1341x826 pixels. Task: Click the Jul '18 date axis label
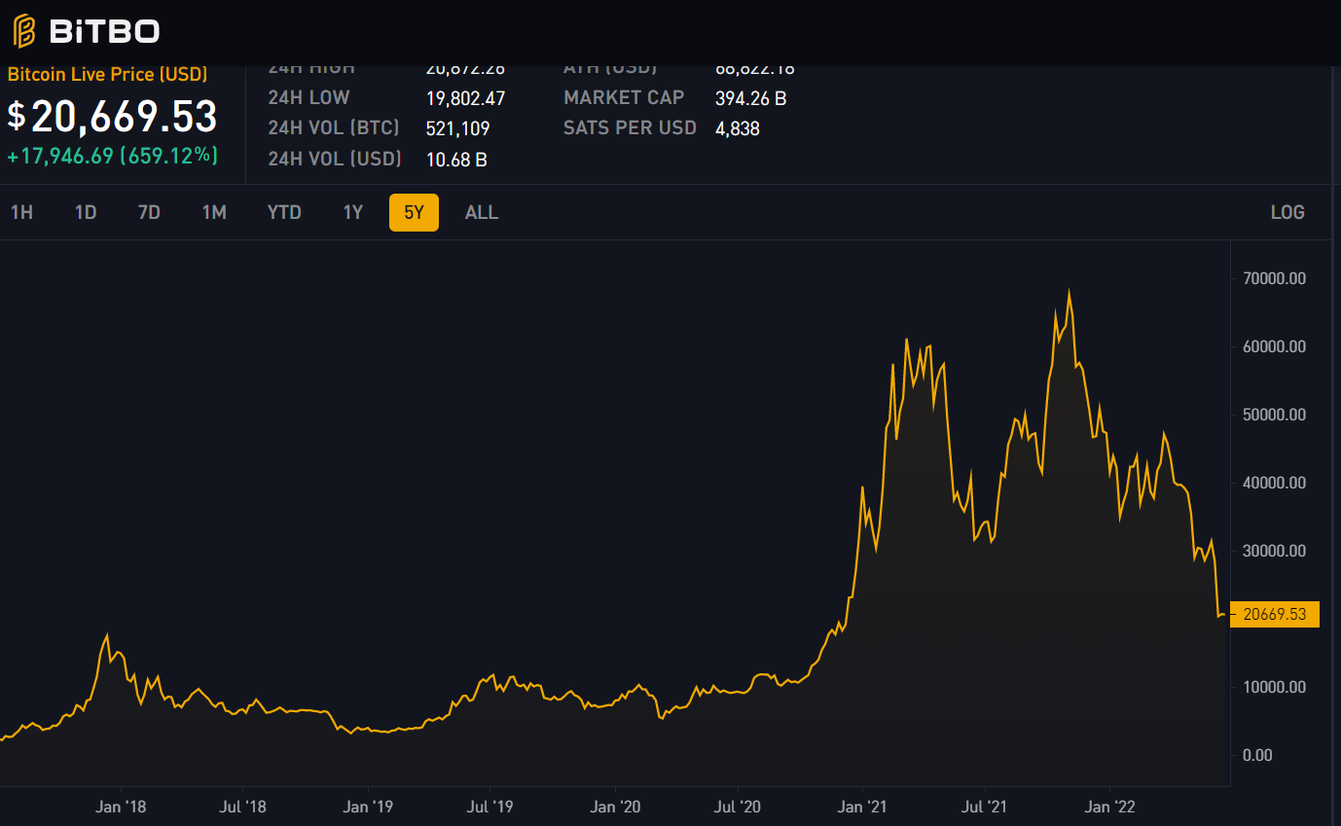tap(242, 807)
